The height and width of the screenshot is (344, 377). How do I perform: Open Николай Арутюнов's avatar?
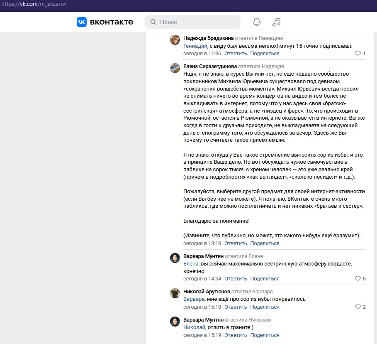point(175,293)
